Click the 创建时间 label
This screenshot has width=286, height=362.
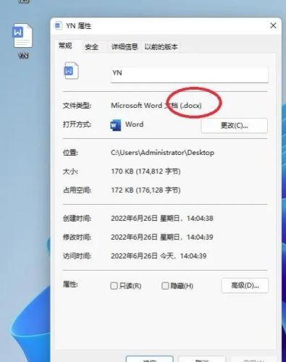click(x=77, y=219)
